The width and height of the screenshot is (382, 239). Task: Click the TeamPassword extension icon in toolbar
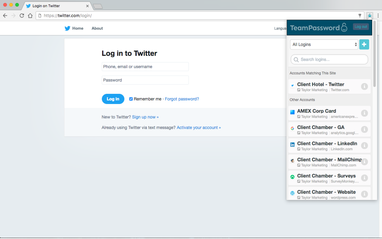tap(370, 16)
